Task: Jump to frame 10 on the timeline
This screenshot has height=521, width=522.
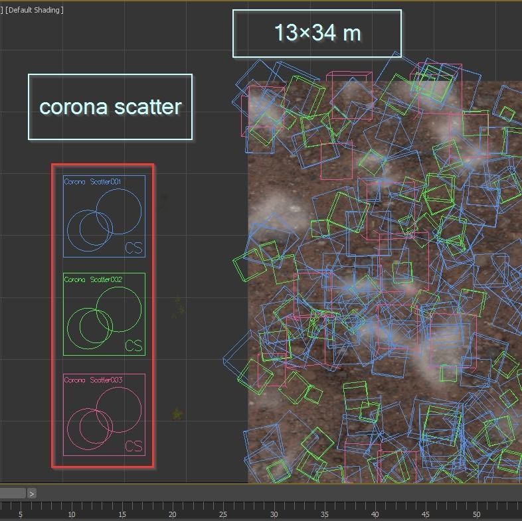Action: coord(71,514)
